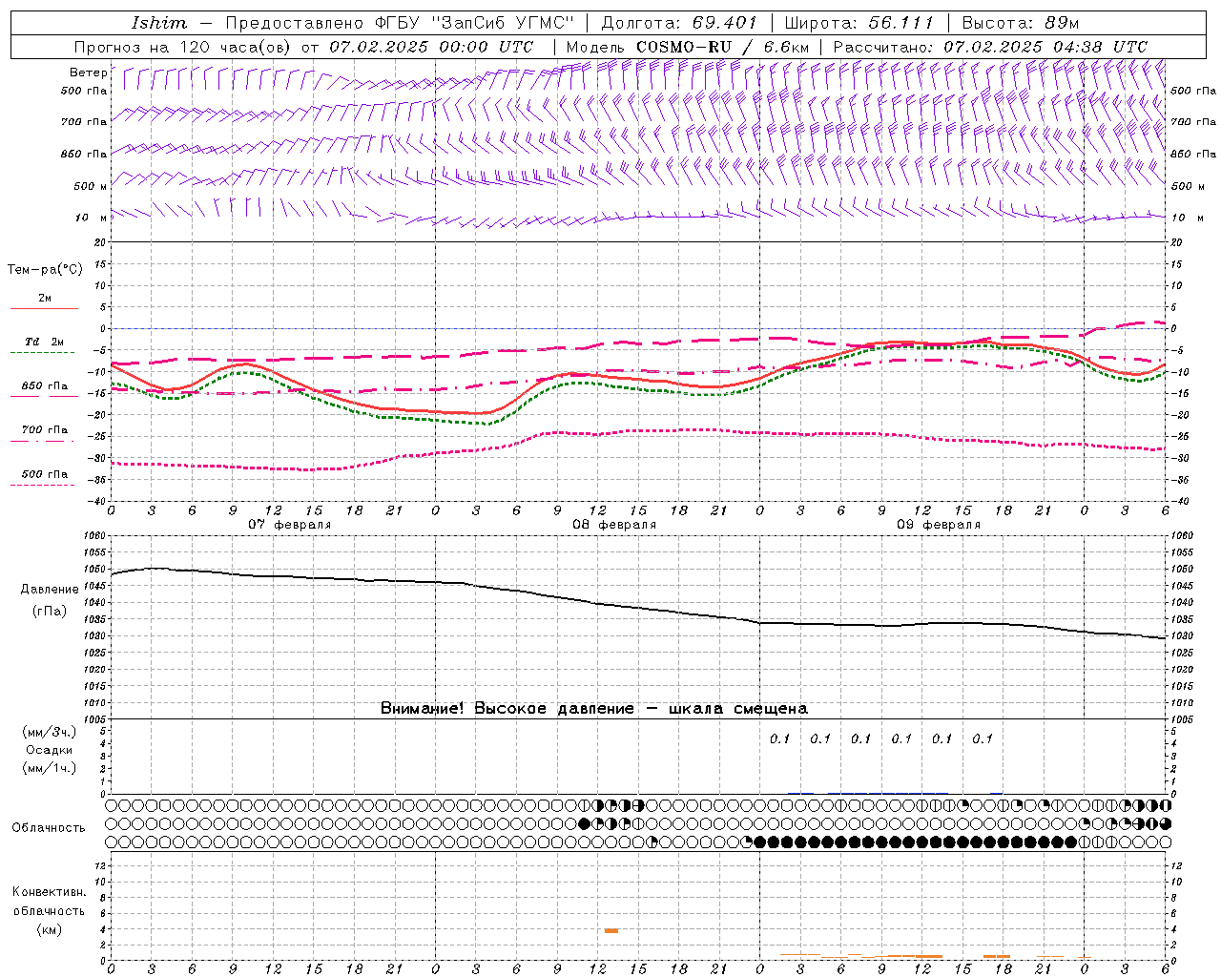The height and width of the screenshot is (977, 1221).
Task: Click the "Широта: 56.111" header field
Action: tap(858, 23)
